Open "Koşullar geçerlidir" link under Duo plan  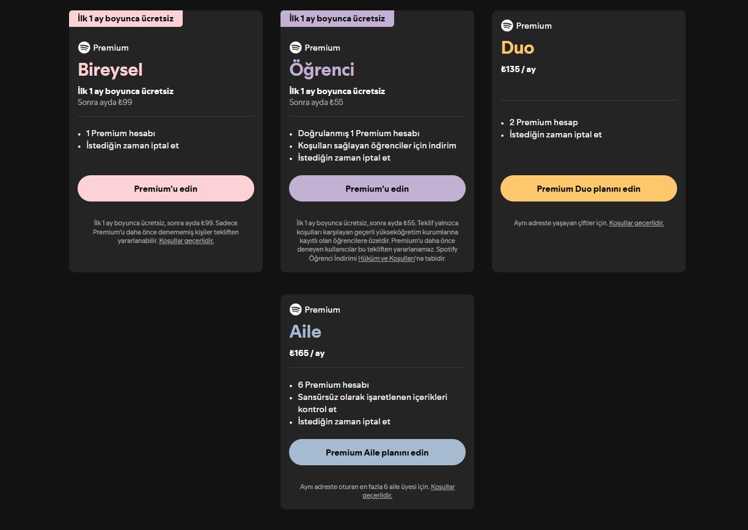(x=636, y=223)
